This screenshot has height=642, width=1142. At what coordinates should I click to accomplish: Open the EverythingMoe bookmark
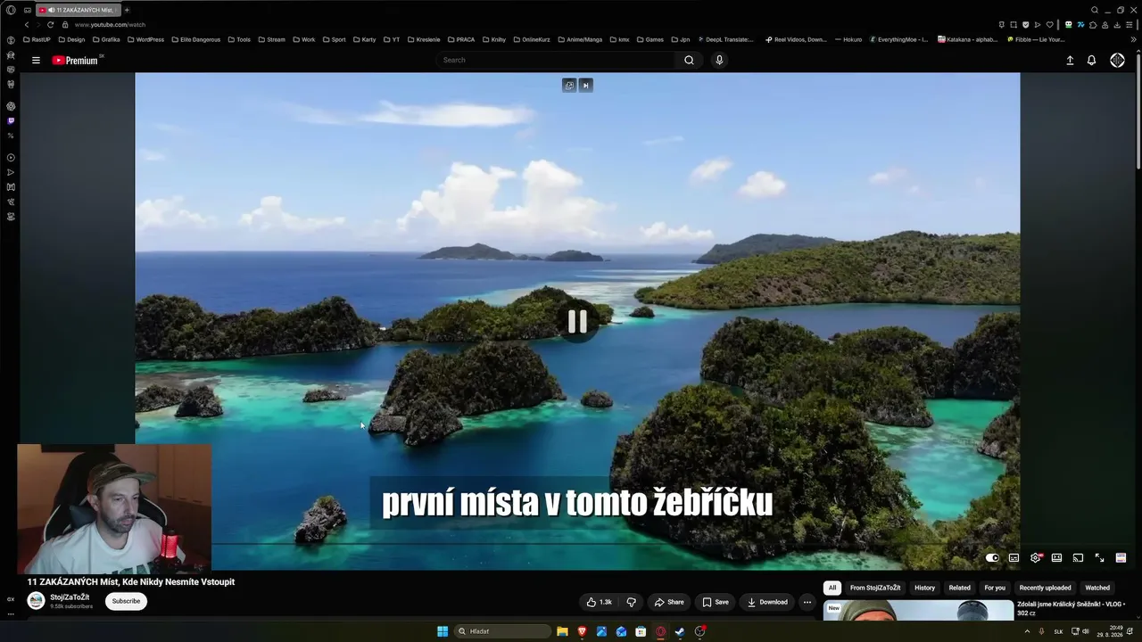(898, 40)
